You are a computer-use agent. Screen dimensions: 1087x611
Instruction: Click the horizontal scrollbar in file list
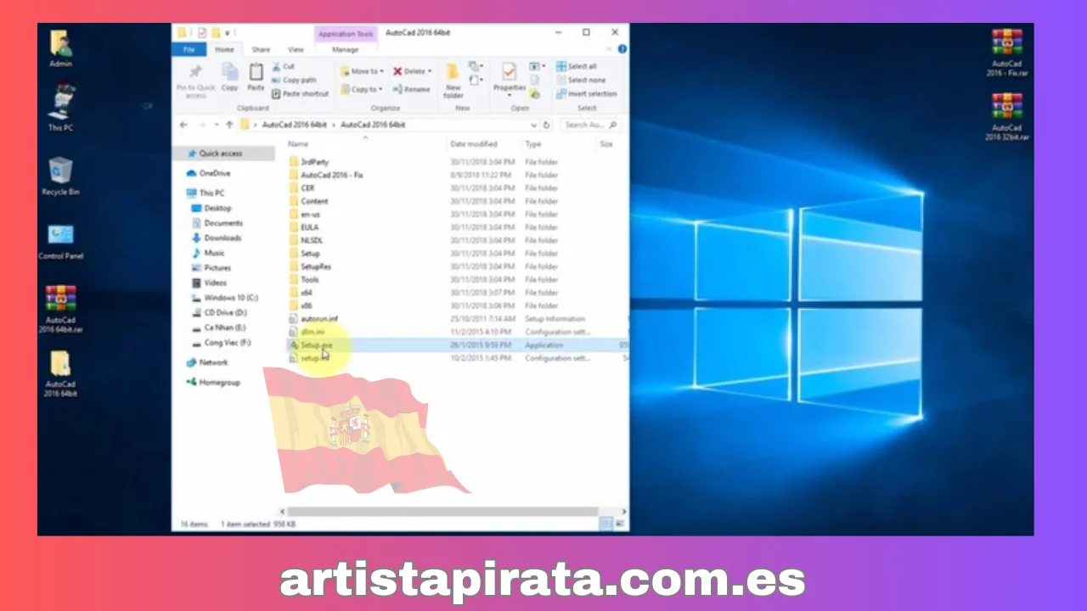443,512
